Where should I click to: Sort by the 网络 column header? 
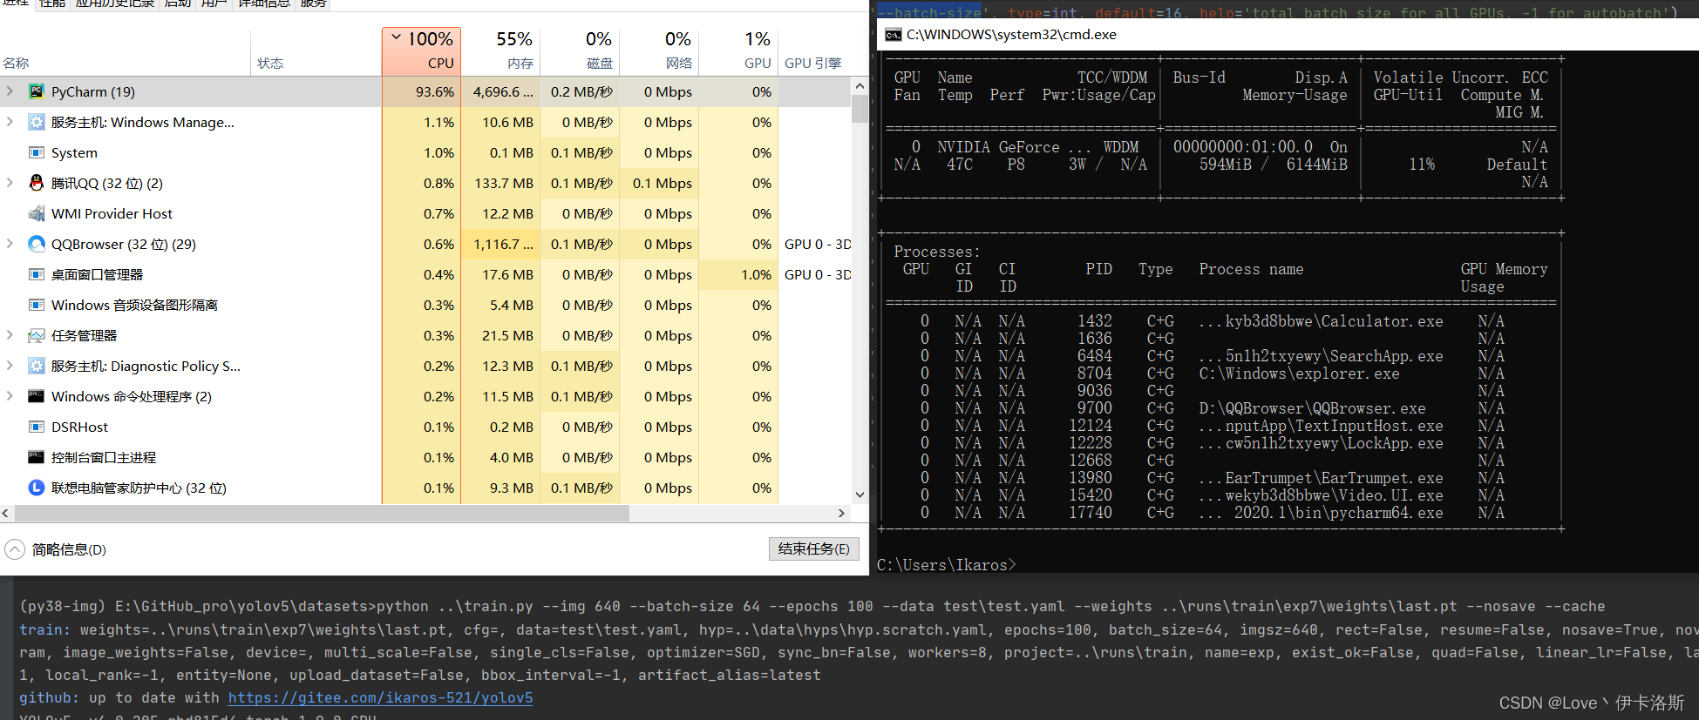tap(659, 51)
